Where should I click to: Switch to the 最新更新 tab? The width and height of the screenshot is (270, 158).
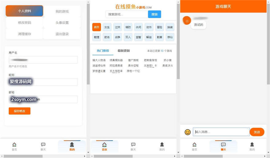click(x=124, y=51)
